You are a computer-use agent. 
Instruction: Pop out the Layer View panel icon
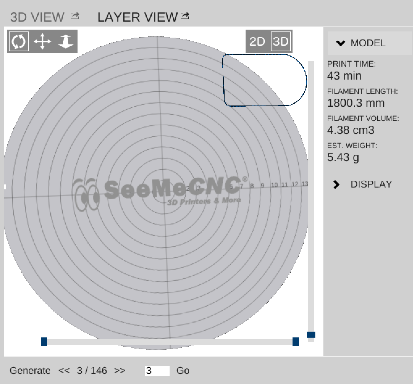[x=185, y=16]
